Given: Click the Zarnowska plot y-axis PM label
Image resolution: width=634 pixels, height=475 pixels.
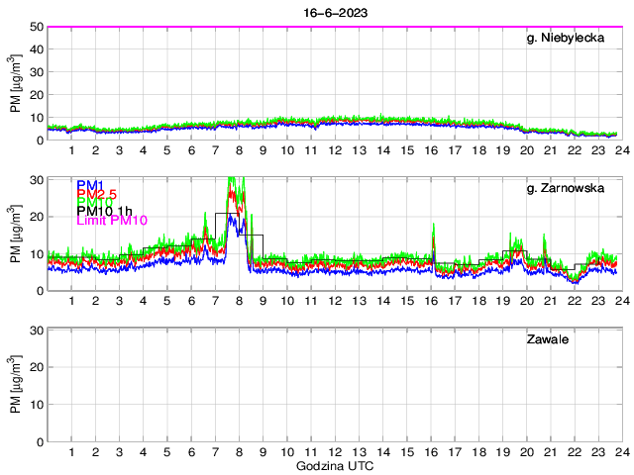Looking at the screenshot, I should [x=15, y=235].
